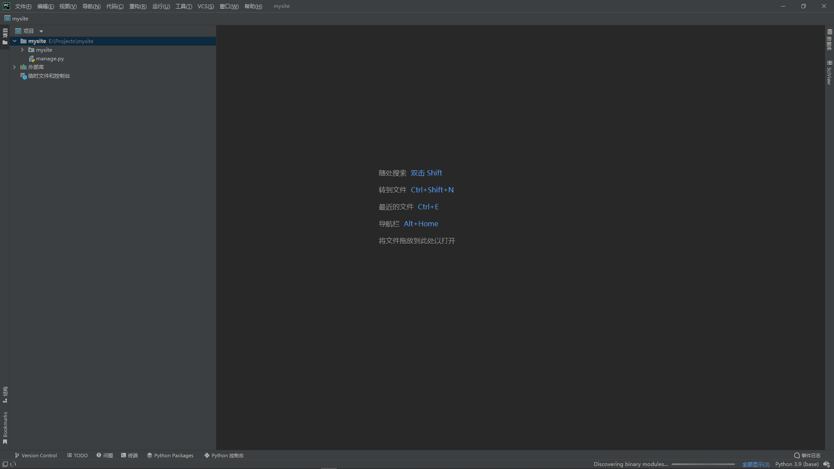The height and width of the screenshot is (469, 834).
Task: Click the 全部显示(3) link
Action: 756,464
